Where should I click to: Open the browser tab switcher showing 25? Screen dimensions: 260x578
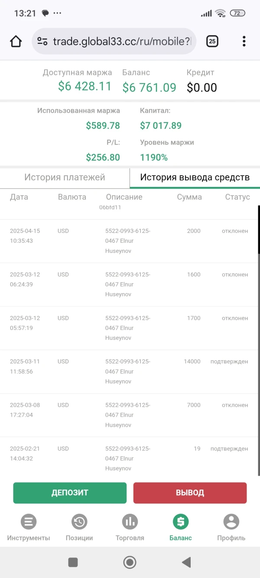[212, 41]
